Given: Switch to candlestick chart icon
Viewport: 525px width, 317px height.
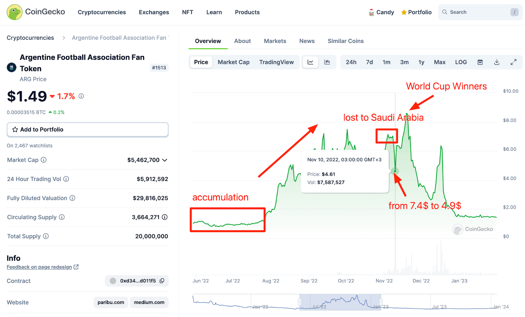Looking at the screenshot, I should tap(327, 62).
